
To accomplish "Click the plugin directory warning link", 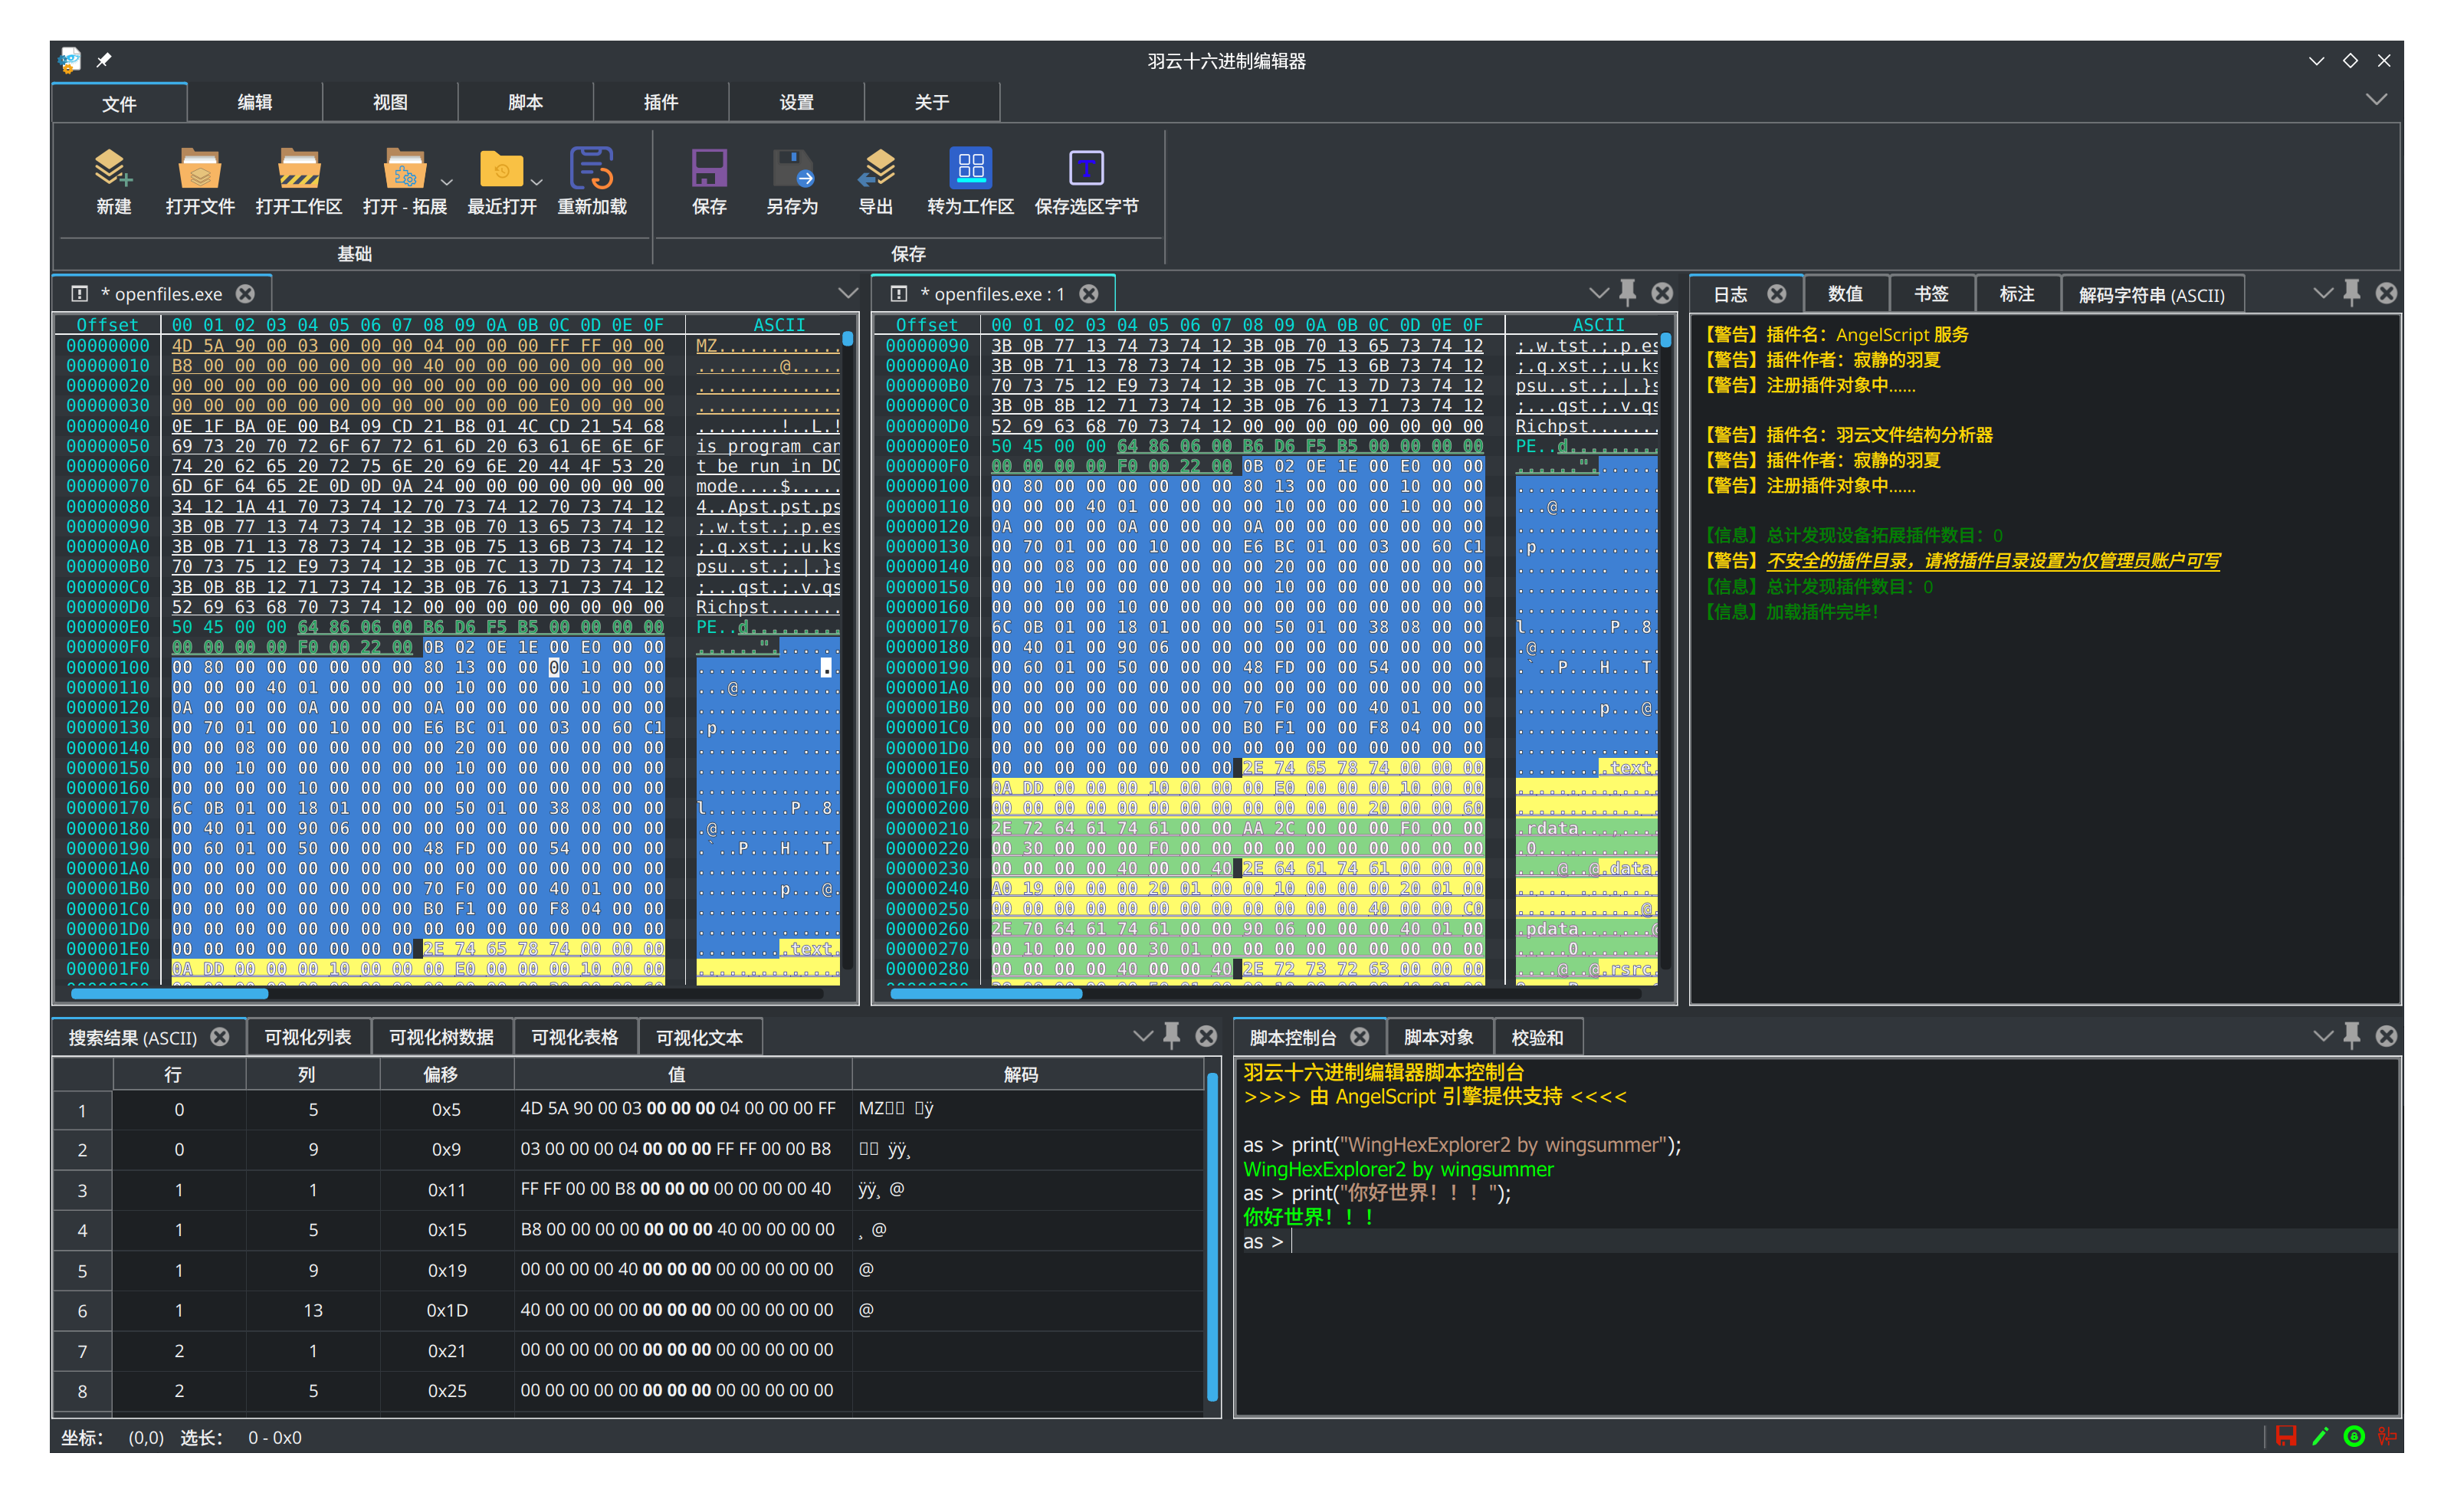I will coord(1993,560).
